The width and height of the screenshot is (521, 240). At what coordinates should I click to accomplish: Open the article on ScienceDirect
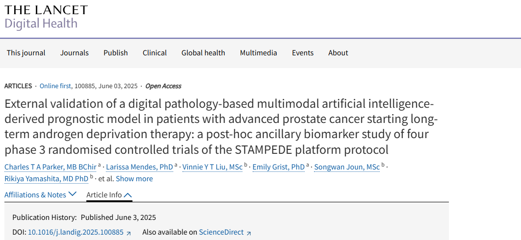pyautogui.click(x=221, y=232)
